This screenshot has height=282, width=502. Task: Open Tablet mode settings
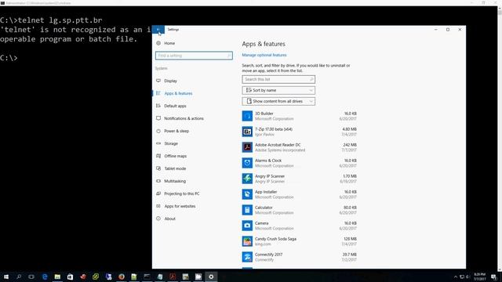(175, 168)
